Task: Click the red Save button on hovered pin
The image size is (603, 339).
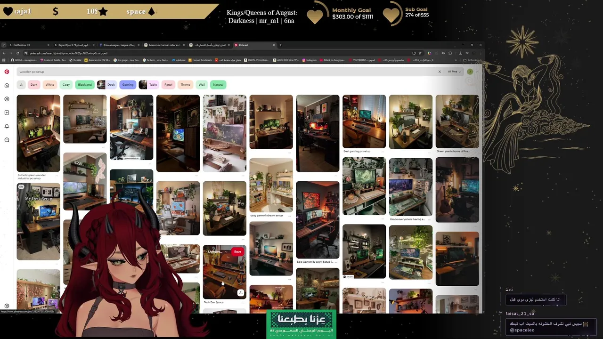Action: click(x=237, y=251)
